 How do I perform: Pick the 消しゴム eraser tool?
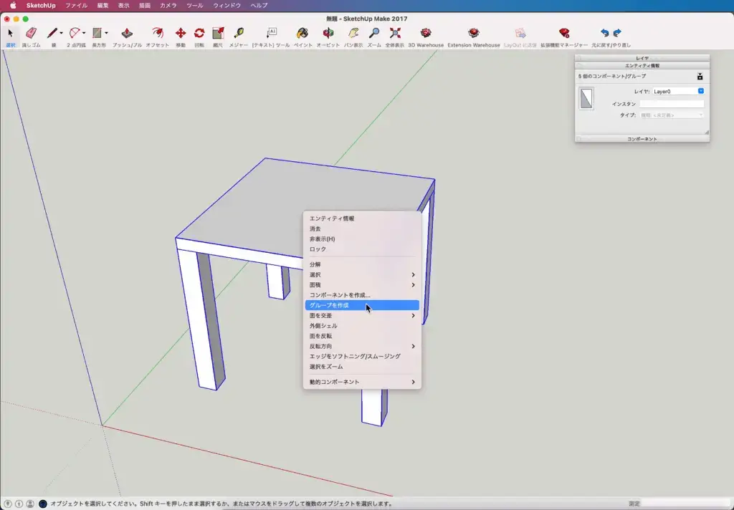(x=31, y=33)
